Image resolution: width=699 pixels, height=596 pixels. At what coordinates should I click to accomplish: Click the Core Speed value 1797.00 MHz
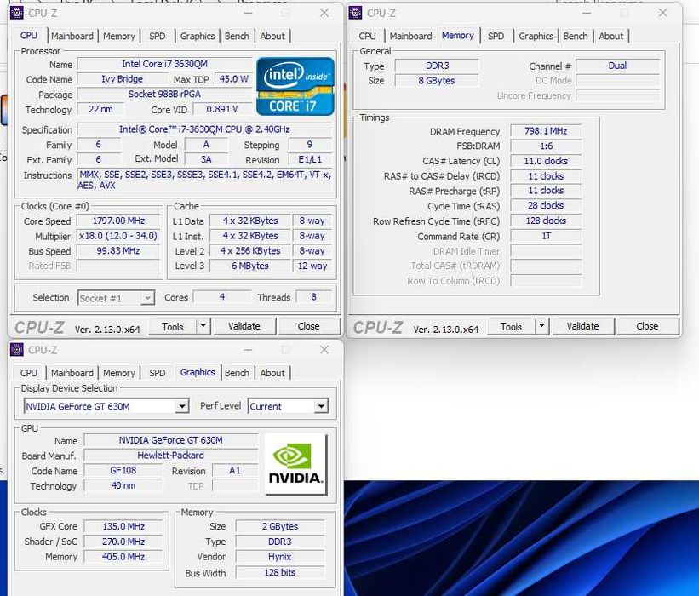click(x=118, y=221)
